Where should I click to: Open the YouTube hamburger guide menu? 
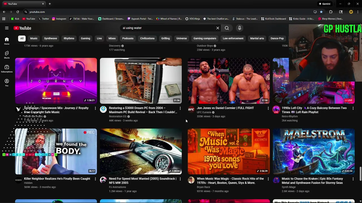point(7,28)
